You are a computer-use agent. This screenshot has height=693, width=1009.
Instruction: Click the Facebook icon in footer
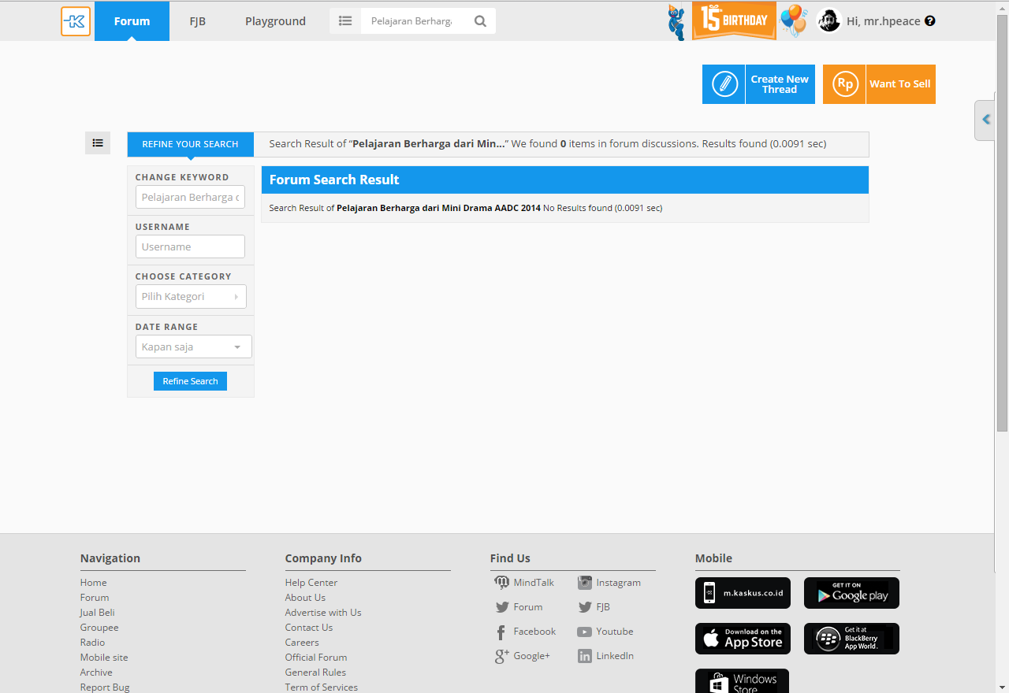coord(501,632)
